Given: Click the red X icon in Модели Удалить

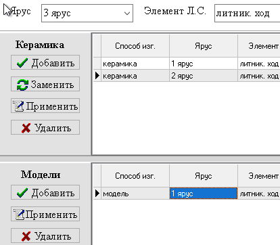Looking at the screenshot, I should pyautogui.click(x=26, y=236).
